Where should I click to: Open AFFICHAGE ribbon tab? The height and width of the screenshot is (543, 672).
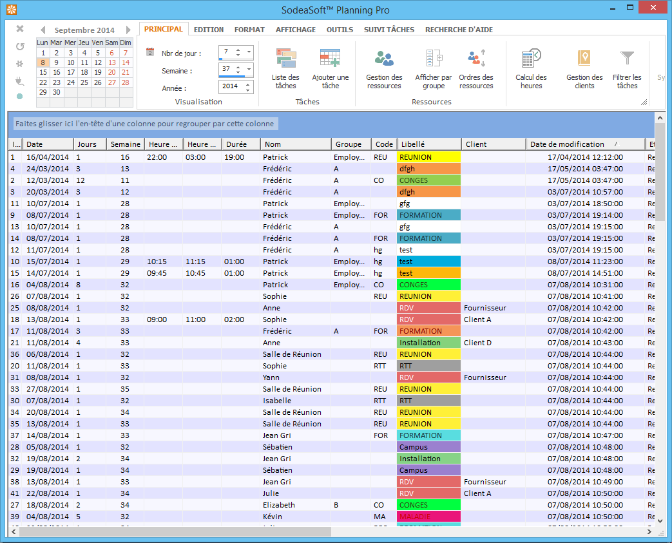[296, 30]
